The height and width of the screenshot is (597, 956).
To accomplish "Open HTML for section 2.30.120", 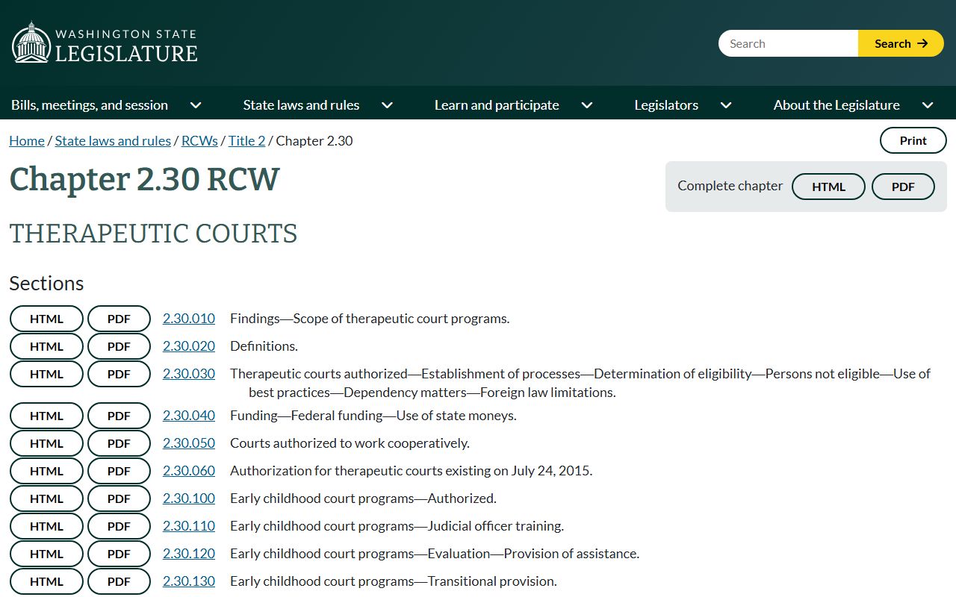I will pos(46,554).
